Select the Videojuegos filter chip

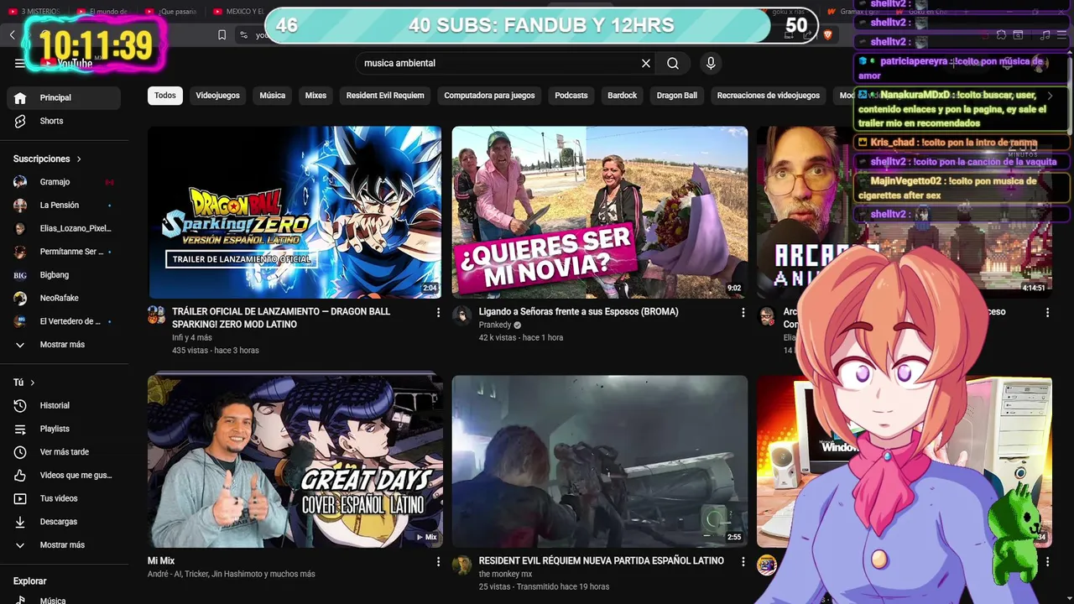tap(218, 96)
